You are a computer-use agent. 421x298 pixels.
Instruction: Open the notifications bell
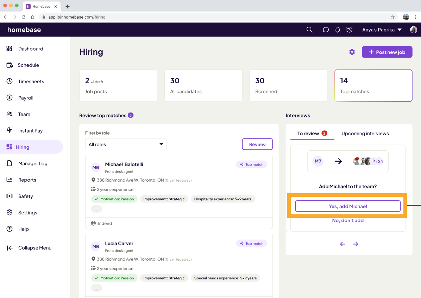337,30
